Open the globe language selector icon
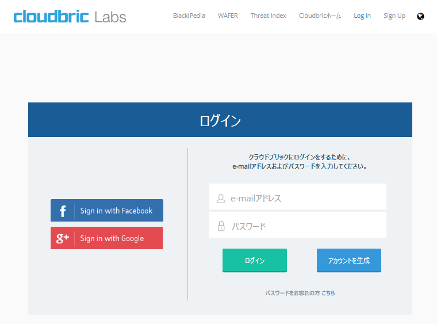 (420, 17)
